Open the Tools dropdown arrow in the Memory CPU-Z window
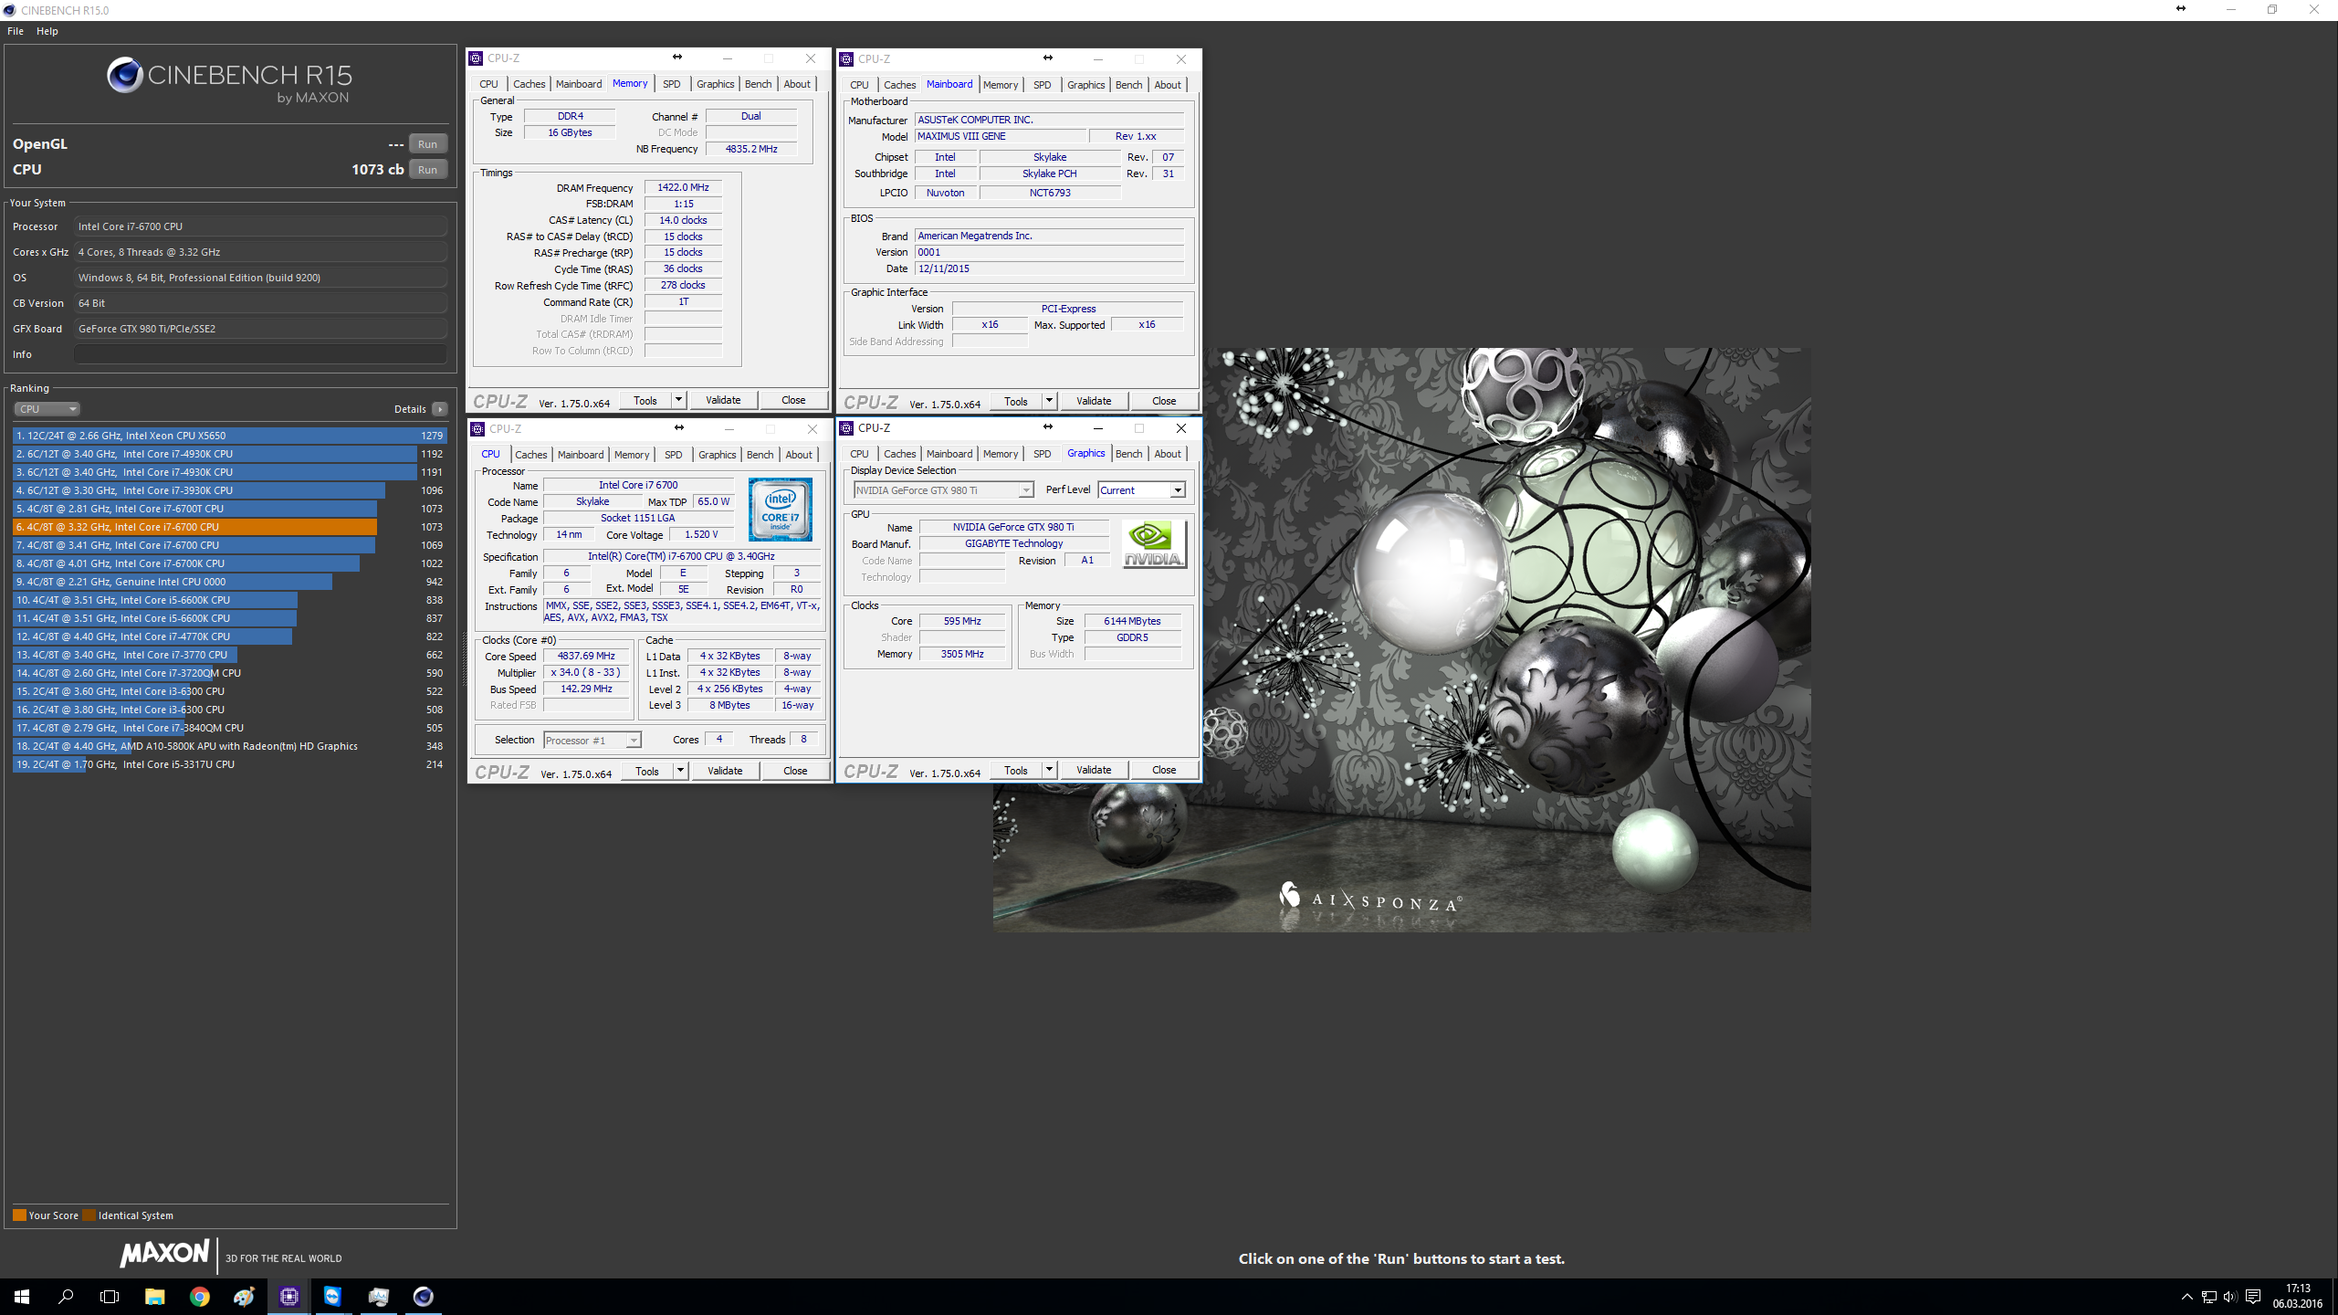Viewport: 2338px width, 1315px height. pos(678,400)
